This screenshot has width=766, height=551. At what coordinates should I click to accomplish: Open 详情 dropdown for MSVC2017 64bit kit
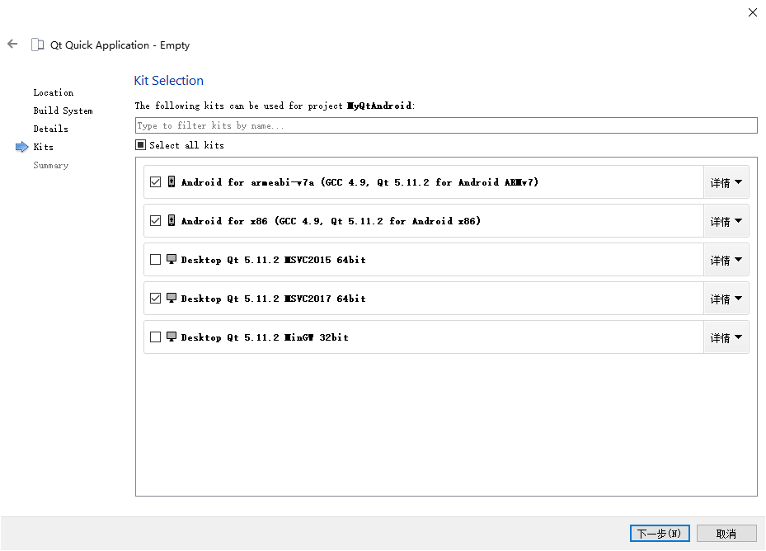pyautogui.click(x=726, y=298)
